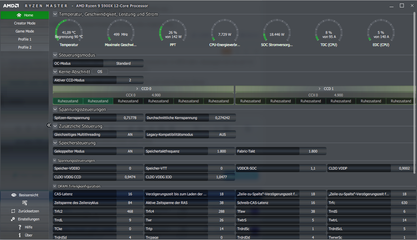Click the profile copy icon below Basisansicht
417x240 pixels.
[24, 203]
